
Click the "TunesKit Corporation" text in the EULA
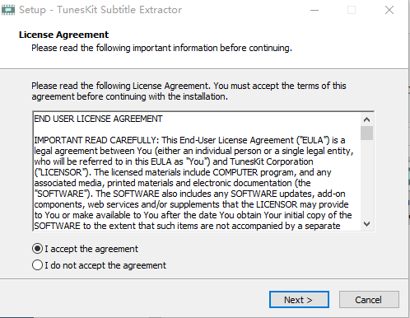point(272,161)
